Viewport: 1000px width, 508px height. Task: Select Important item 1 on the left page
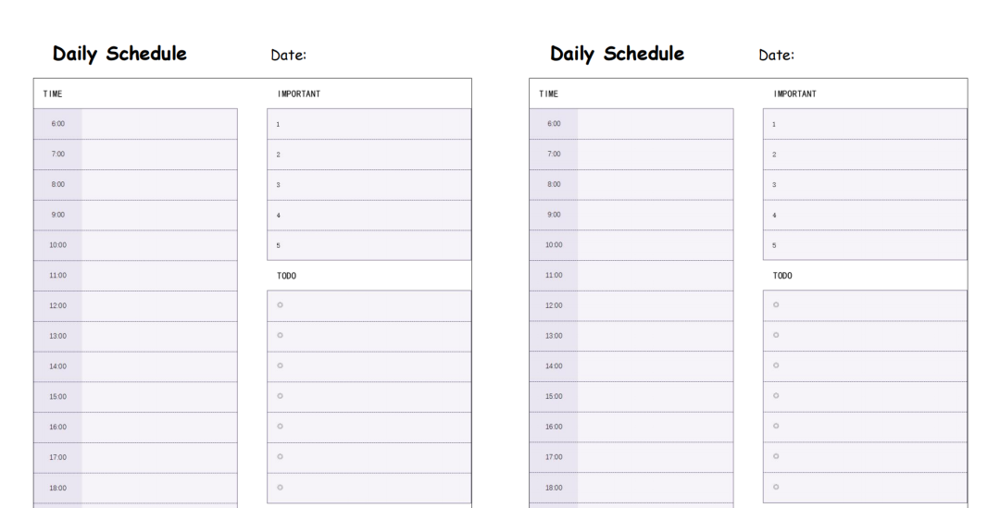point(369,124)
